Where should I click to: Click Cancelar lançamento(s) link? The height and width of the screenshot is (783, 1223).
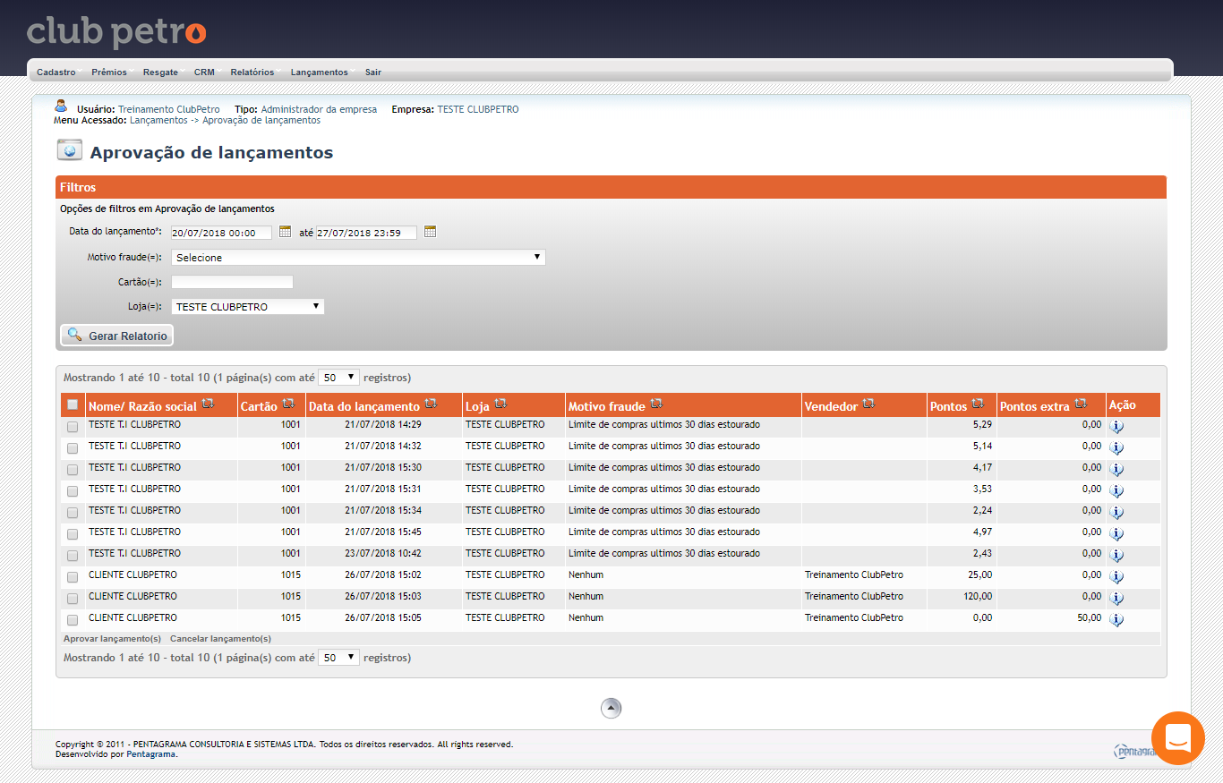[220, 639]
